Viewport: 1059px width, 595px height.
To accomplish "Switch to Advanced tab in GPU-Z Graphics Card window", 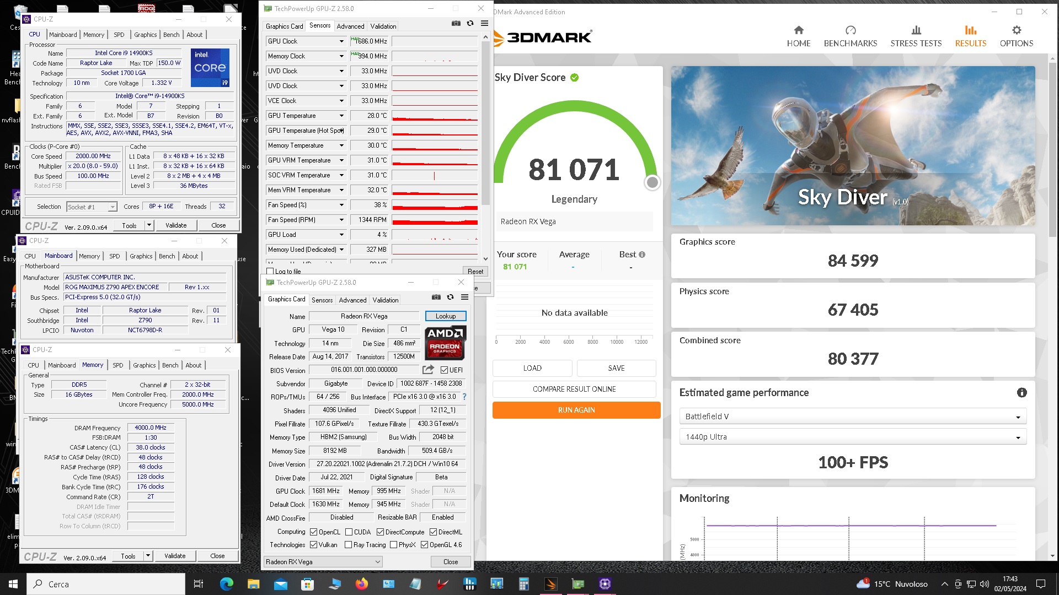I will (x=352, y=300).
